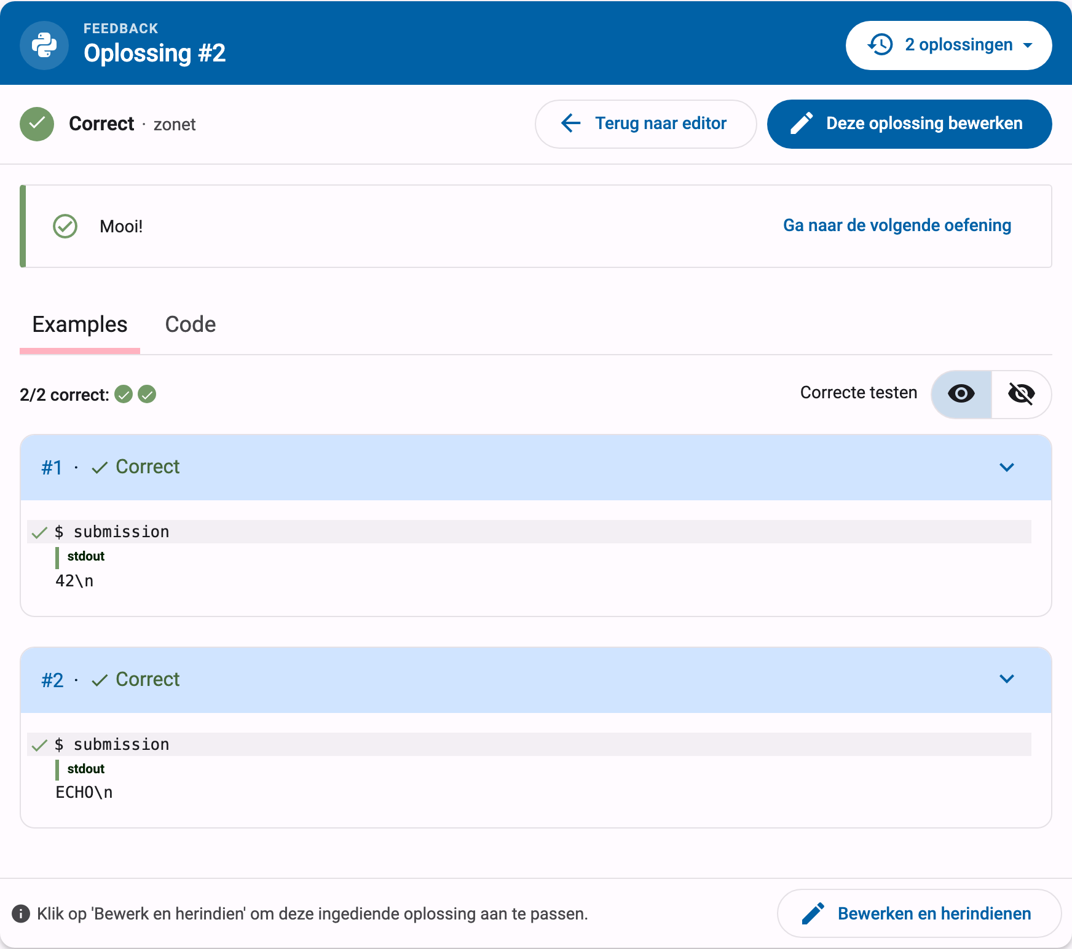
Task: Click the second green check after 2/2 correct
Action: [x=147, y=394]
